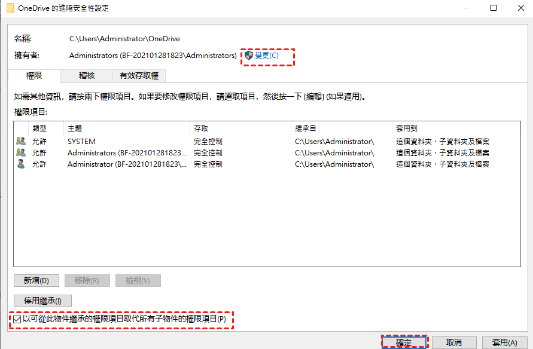Image resolution: width=533 pixels, height=349 pixels.
Task: Open the 有效存取權 tab
Action: [x=139, y=75]
